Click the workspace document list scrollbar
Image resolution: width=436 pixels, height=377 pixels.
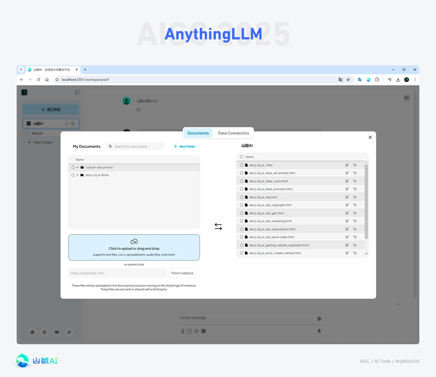click(366, 201)
